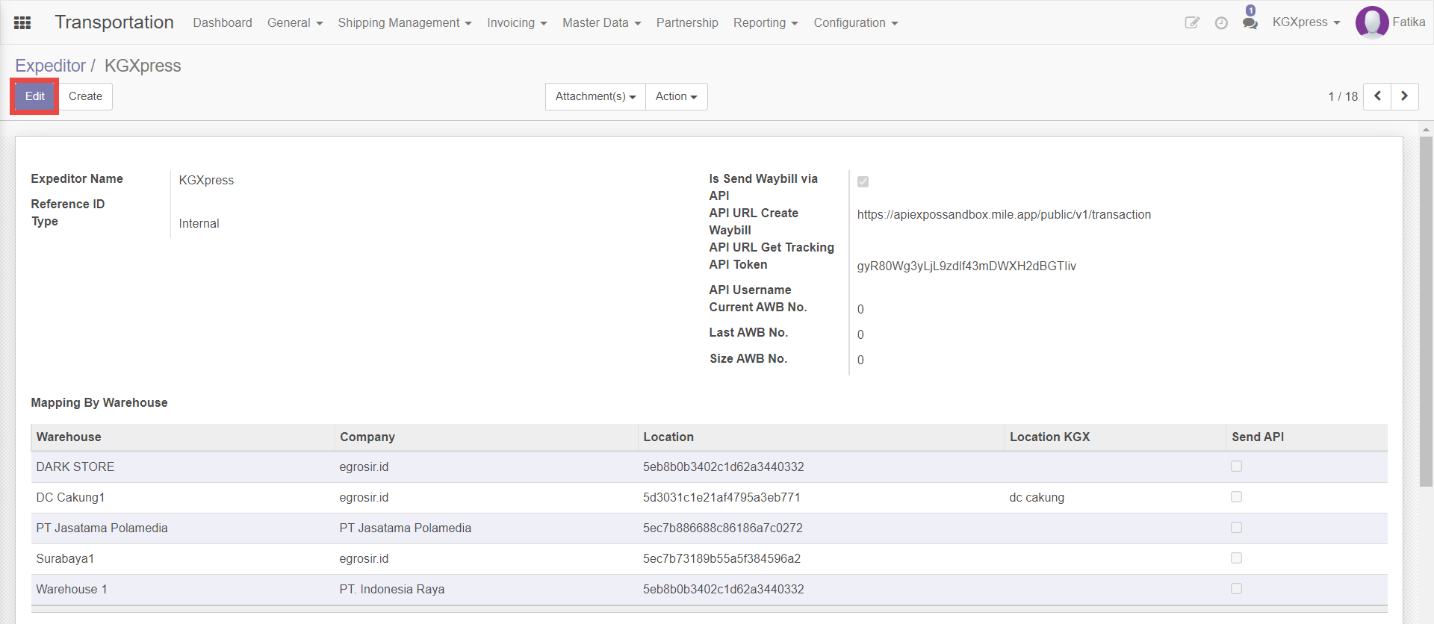Toggle Send API for DARK STORE row

(x=1236, y=467)
